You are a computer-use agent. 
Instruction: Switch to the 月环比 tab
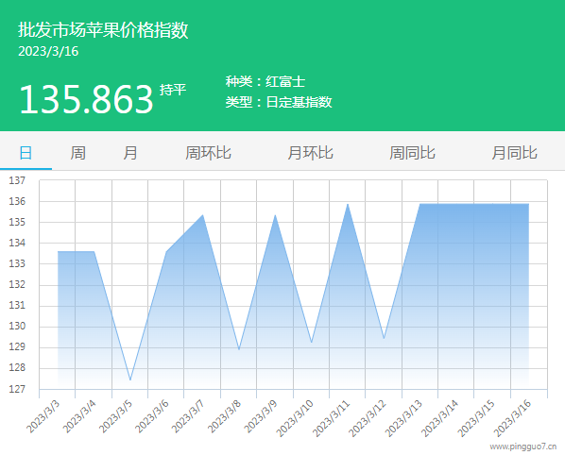coord(310,153)
